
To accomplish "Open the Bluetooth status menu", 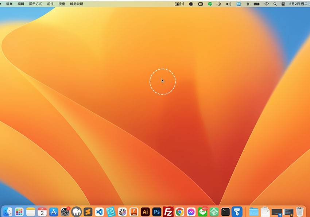I will (x=248, y=4).
